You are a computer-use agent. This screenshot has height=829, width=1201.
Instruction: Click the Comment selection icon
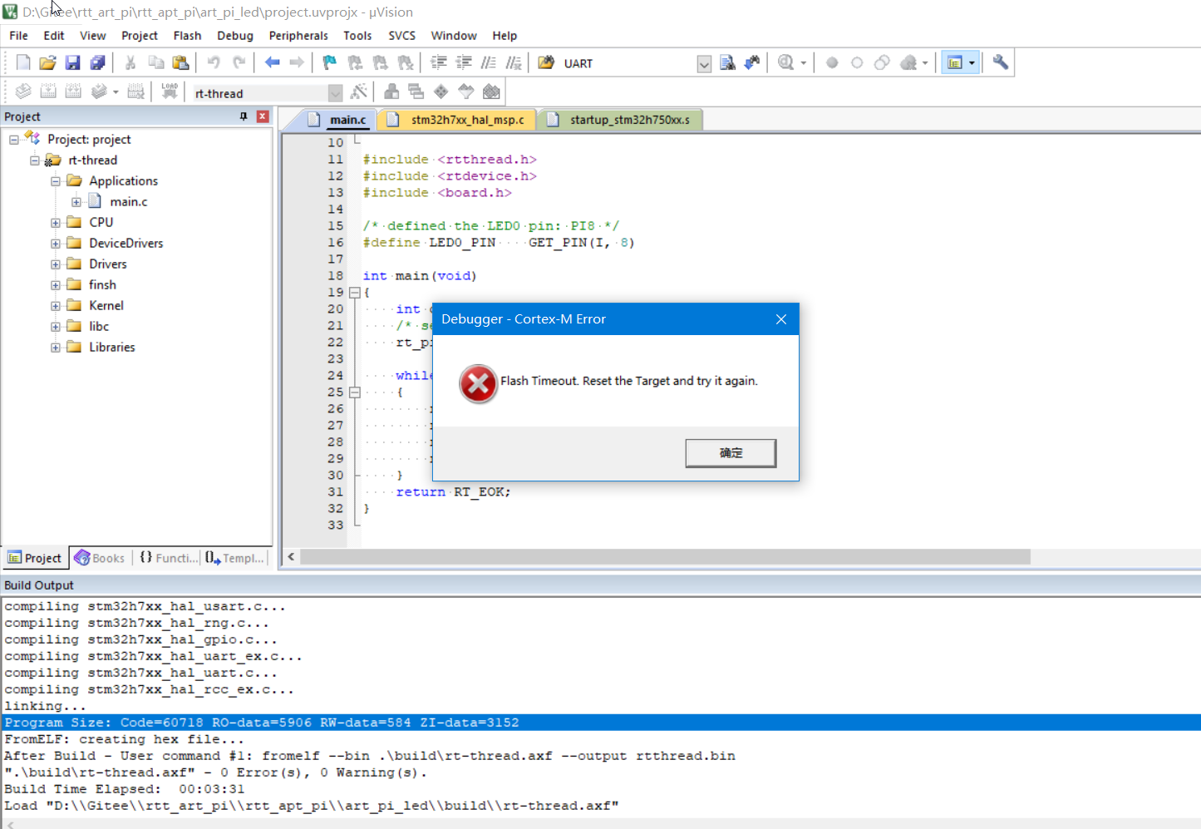pyautogui.click(x=489, y=62)
